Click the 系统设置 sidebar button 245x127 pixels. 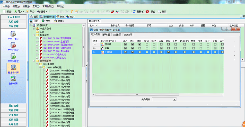(13, 120)
